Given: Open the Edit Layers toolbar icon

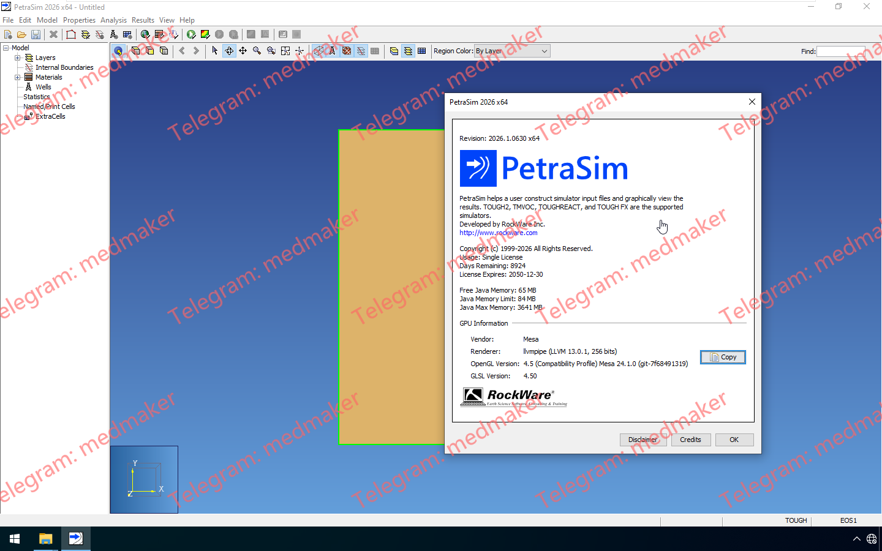Looking at the screenshot, I should click(x=85, y=34).
